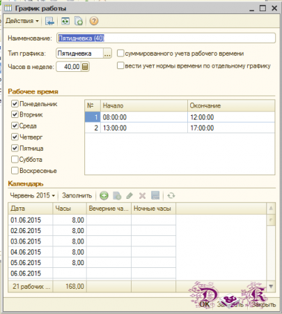Open the Червень 2015 month dropdown
This screenshot has width=282, height=314.
click(33, 195)
